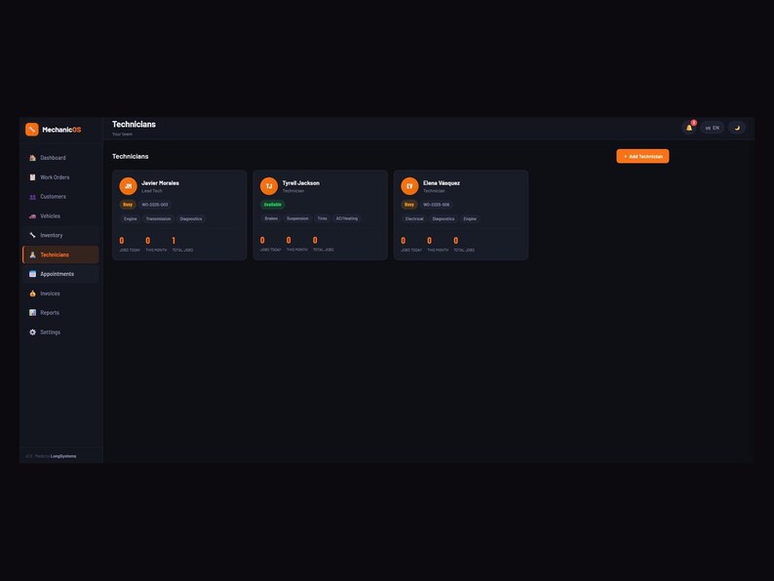Toggle dark mode with the moon button
The height and width of the screenshot is (581, 774).
click(737, 128)
